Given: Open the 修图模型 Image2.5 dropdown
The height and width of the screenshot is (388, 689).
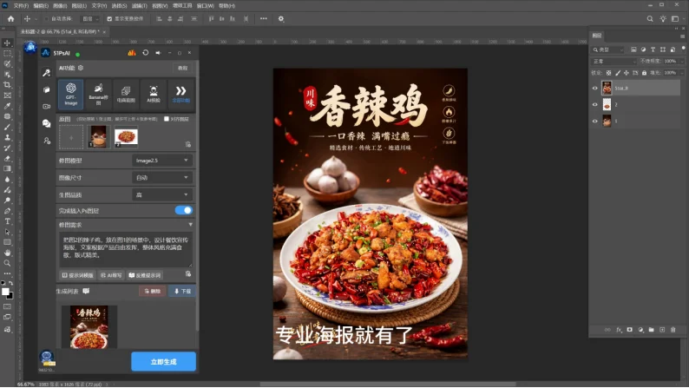Looking at the screenshot, I should click(162, 161).
